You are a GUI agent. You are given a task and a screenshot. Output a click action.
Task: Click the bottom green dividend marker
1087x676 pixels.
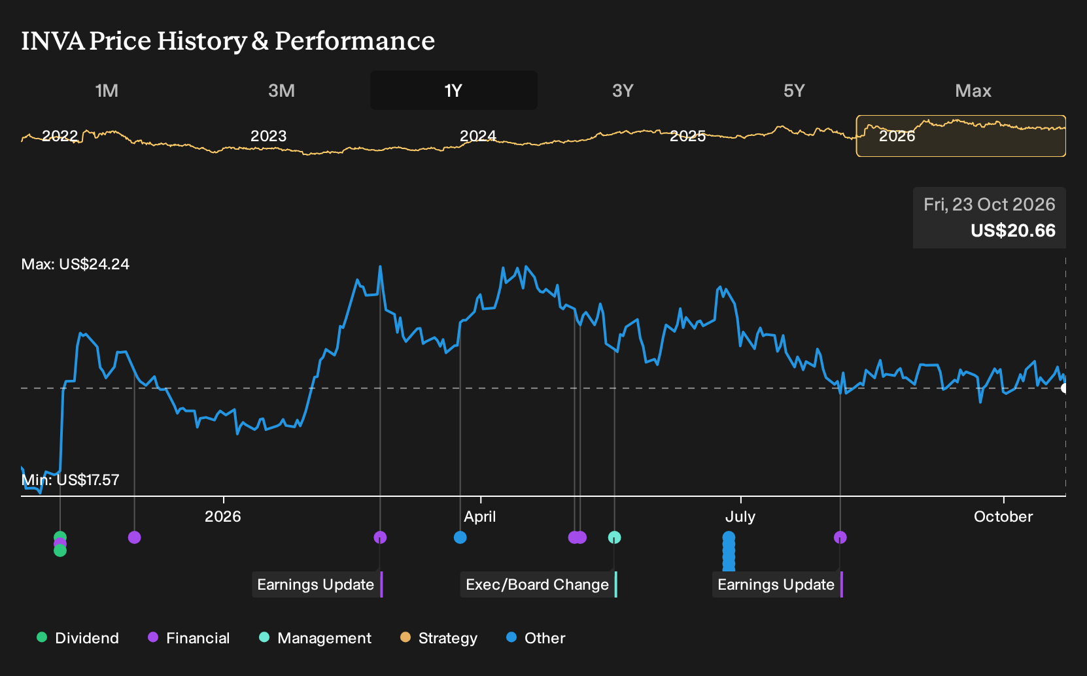point(60,551)
